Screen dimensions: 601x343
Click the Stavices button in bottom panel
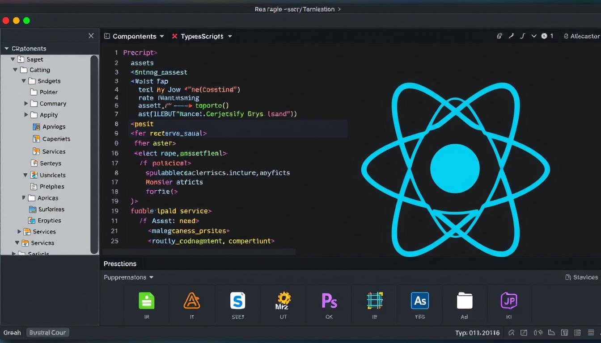(x=581, y=277)
